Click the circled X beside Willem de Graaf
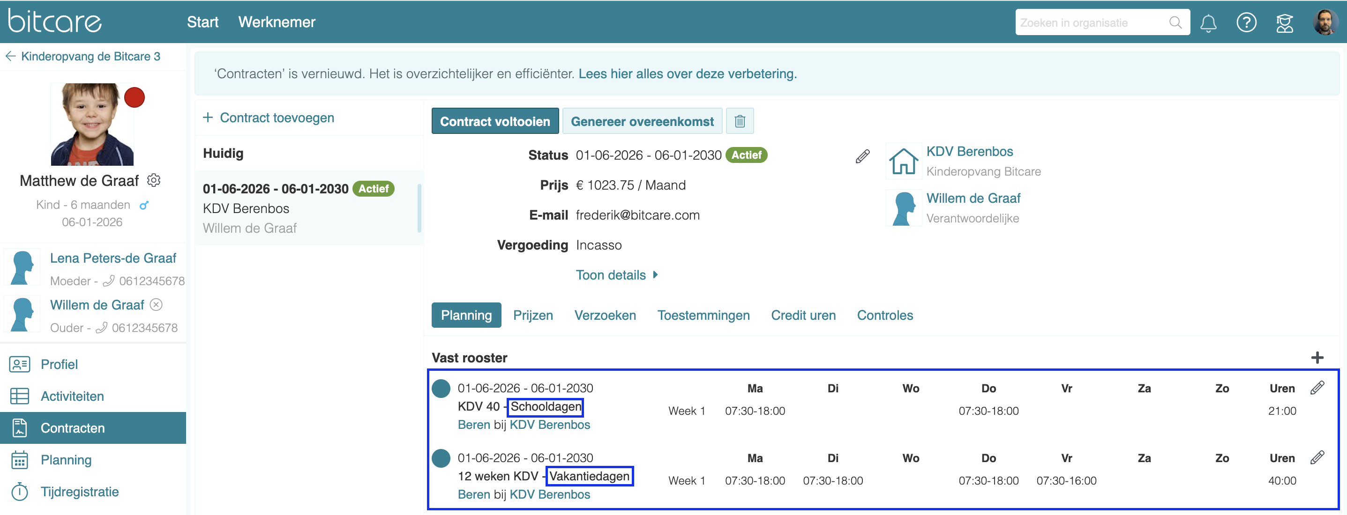 157,304
